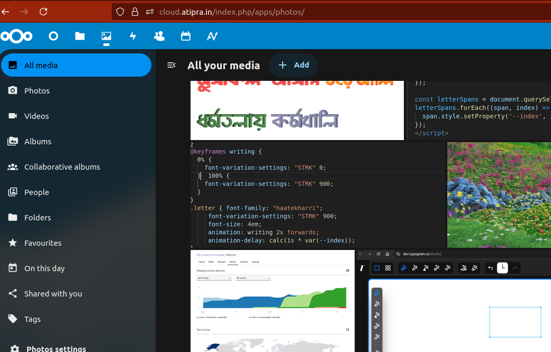The image size is (551, 352).
Task: Open the keyframes writing CSS screenshot thumbnail
Action: pyautogui.click(x=318, y=195)
